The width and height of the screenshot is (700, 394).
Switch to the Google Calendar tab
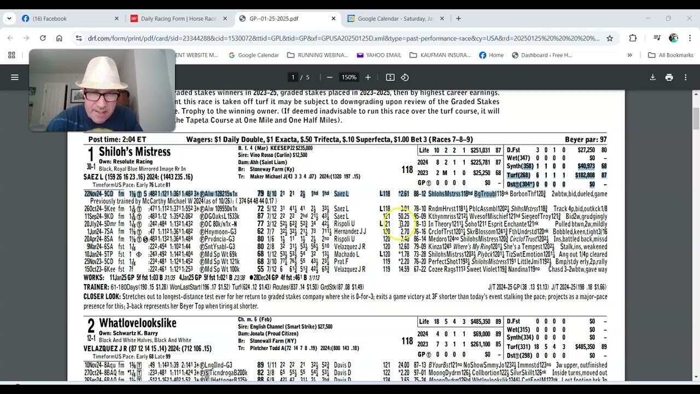pos(395,19)
